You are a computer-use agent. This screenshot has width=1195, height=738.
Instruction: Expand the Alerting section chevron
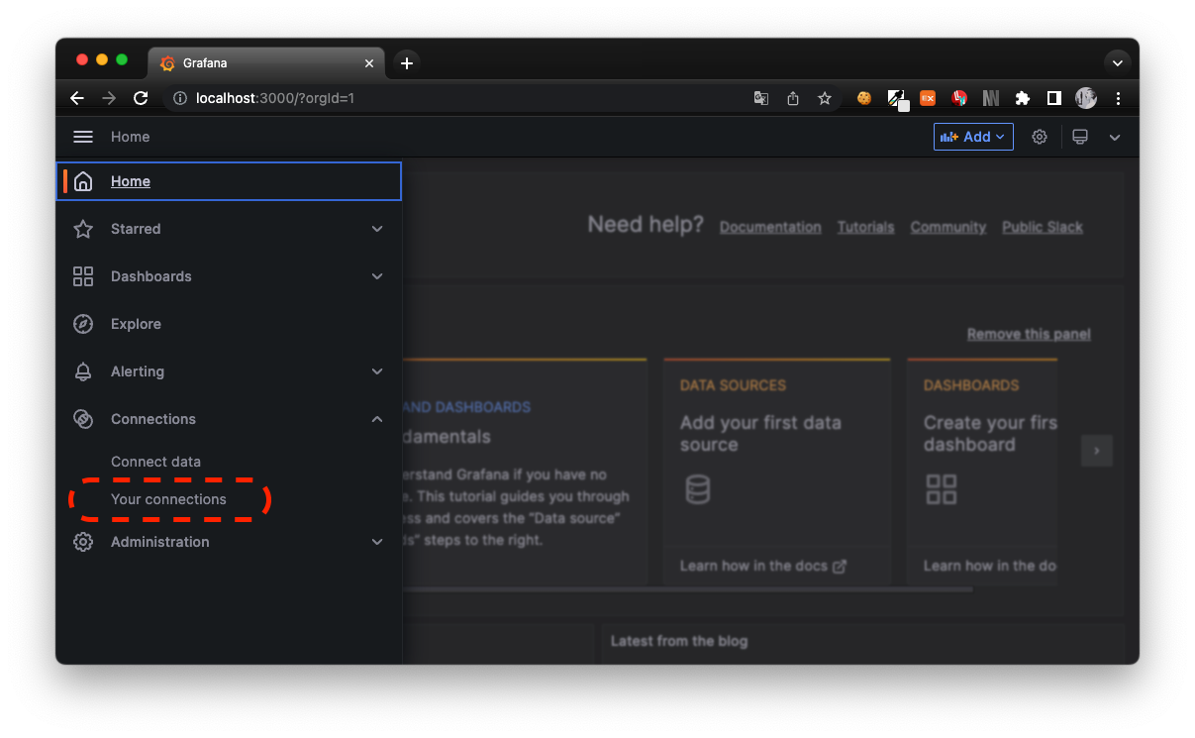377,371
